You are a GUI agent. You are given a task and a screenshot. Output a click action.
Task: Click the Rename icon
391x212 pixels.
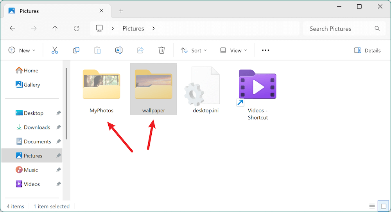pyautogui.click(x=119, y=50)
